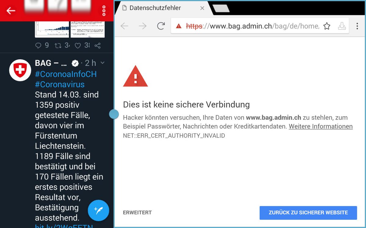Like the tweet with the heart icon
Screen dimensions: 366x228
(78, 46)
